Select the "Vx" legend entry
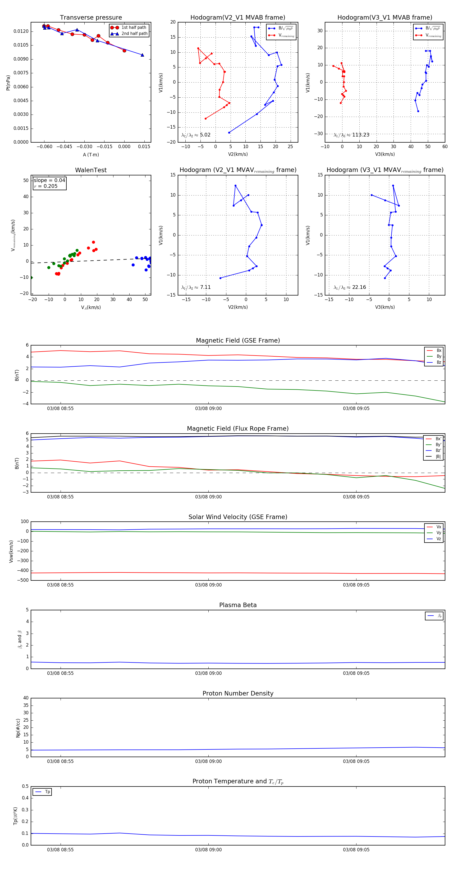Screen dimensions: 476x873 434,527
